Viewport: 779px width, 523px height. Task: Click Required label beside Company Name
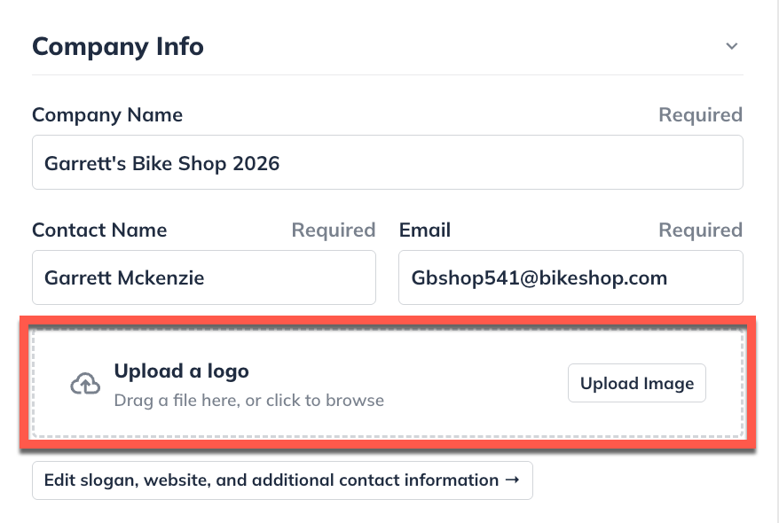[700, 115]
